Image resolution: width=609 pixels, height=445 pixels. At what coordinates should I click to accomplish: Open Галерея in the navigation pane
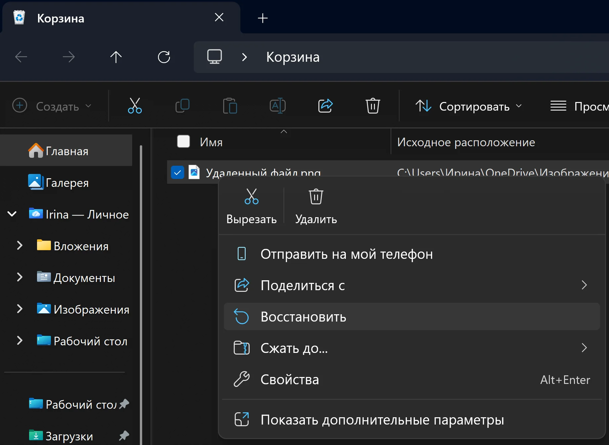[67, 183]
